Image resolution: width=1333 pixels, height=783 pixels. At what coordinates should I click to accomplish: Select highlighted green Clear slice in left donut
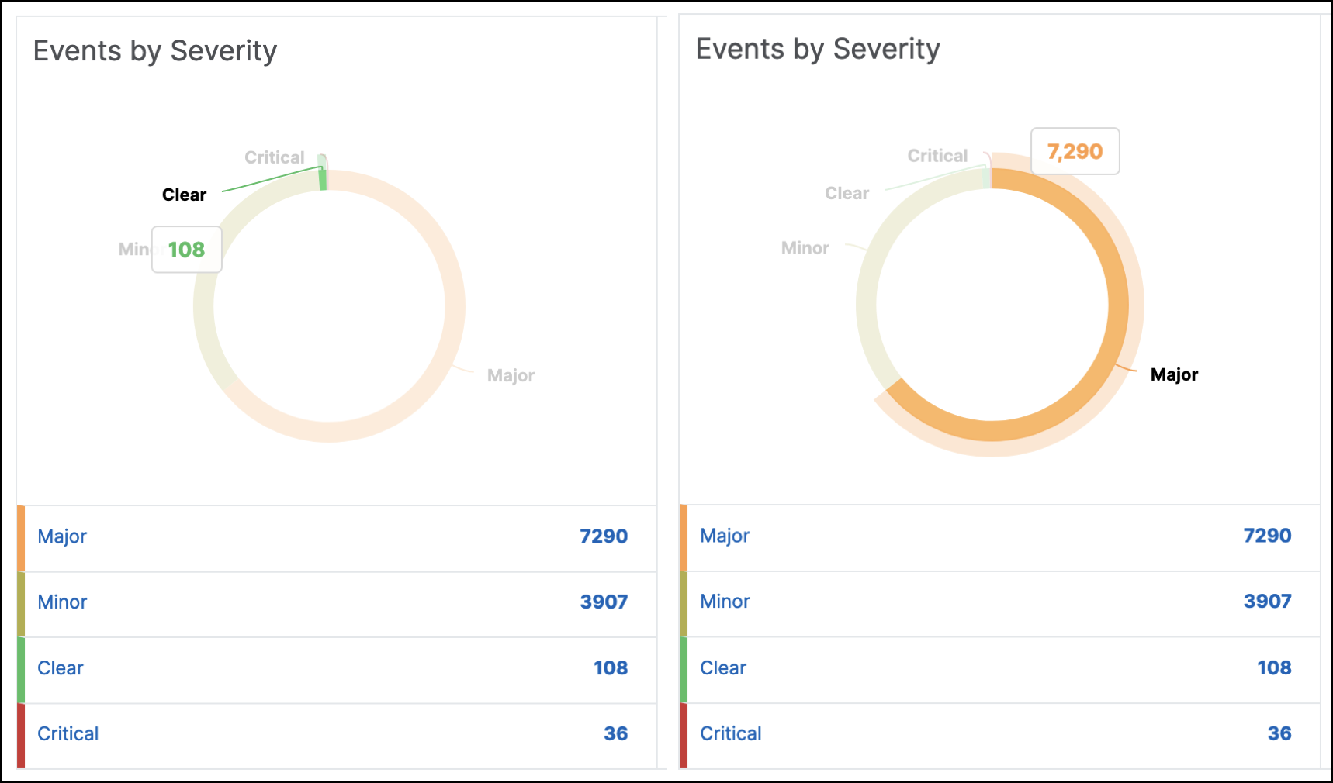pos(323,179)
